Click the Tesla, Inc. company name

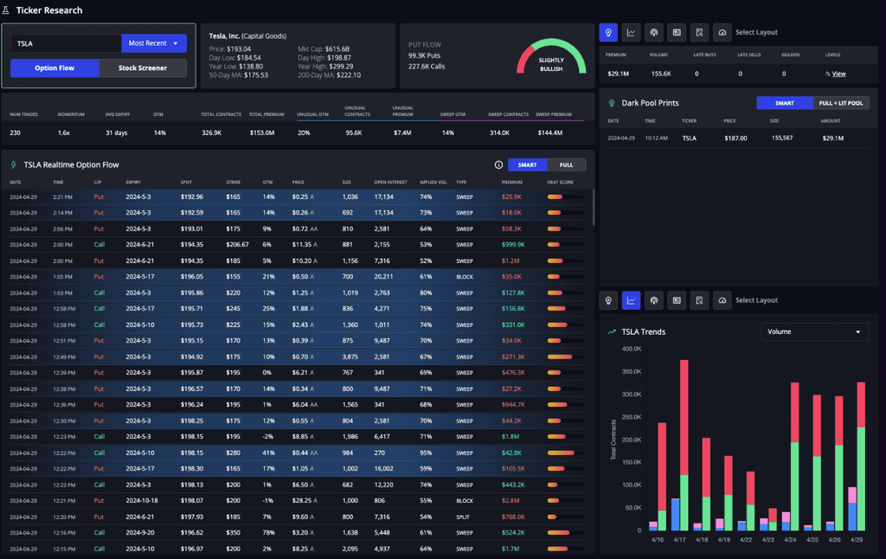click(224, 36)
